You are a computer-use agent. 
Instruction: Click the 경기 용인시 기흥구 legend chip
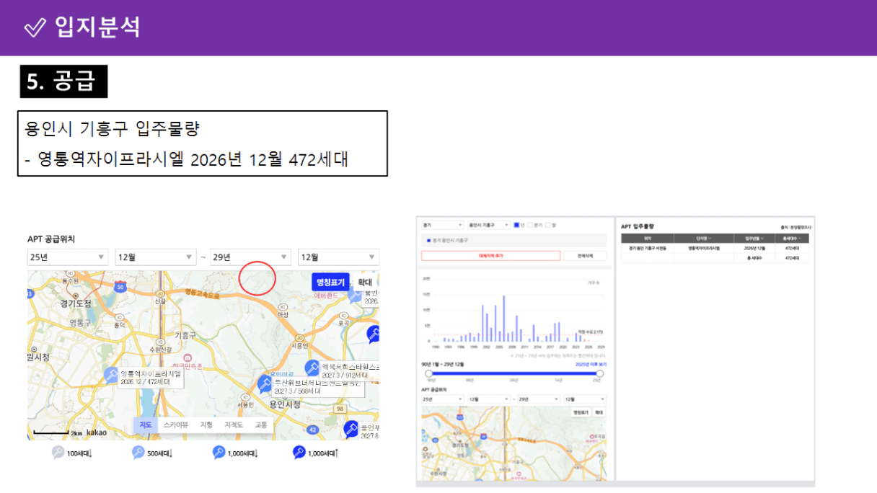click(449, 240)
